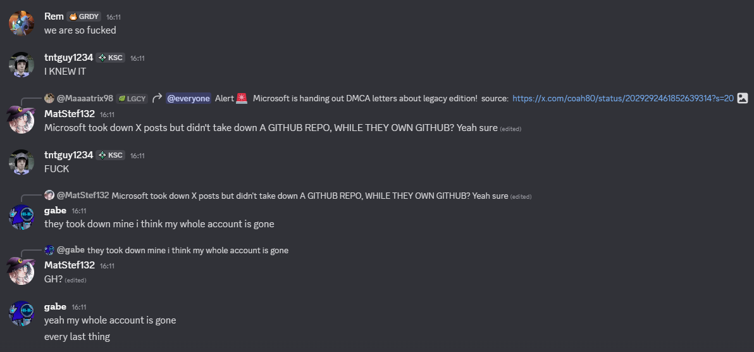
Task: Open image attachment icon after the x.com link
Action: pyautogui.click(x=743, y=98)
